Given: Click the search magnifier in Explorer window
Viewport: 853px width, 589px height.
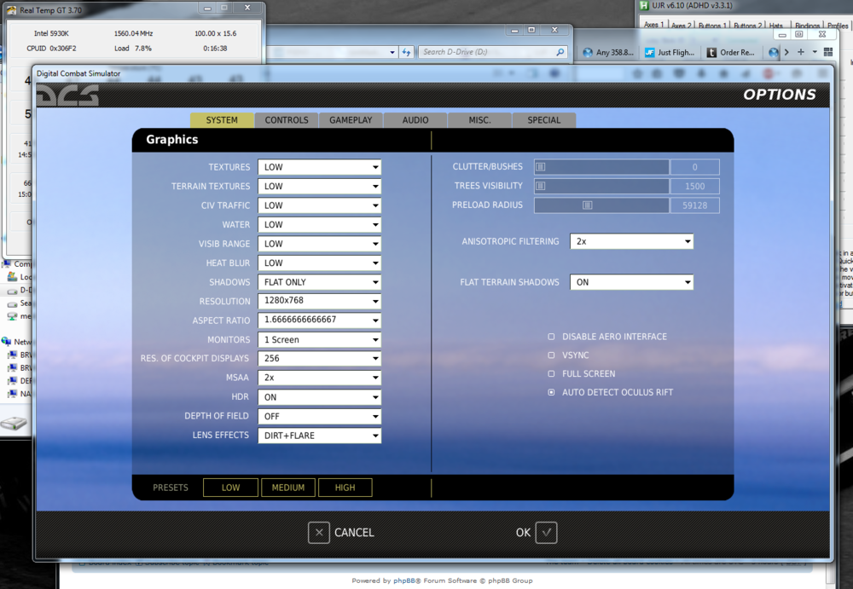Looking at the screenshot, I should click(x=560, y=52).
